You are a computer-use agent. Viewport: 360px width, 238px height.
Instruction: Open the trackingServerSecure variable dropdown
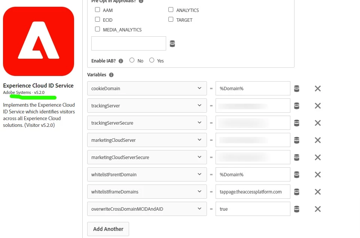pos(147,123)
